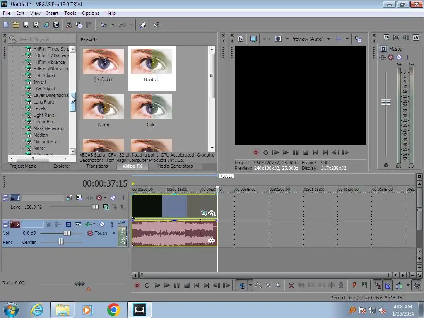This screenshot has width=424, height=318.
Task: Open the Undo history dropdown arrow
Action: (113, 25)
